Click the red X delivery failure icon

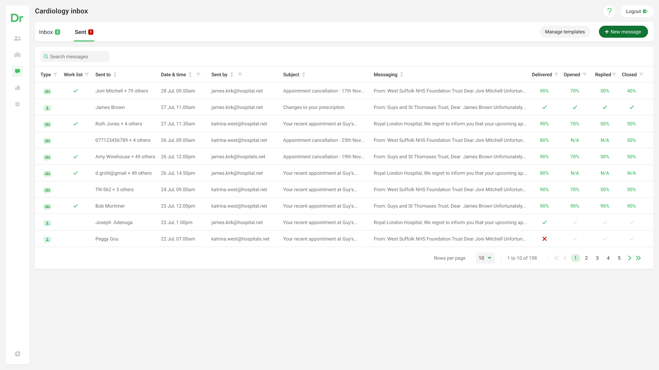[x=544, y=239]
